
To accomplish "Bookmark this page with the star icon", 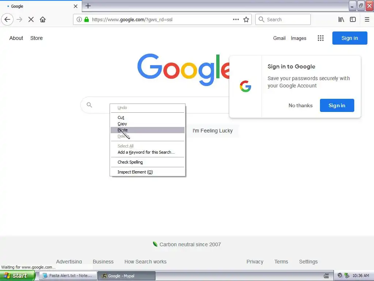I will (x=246, y=19).
